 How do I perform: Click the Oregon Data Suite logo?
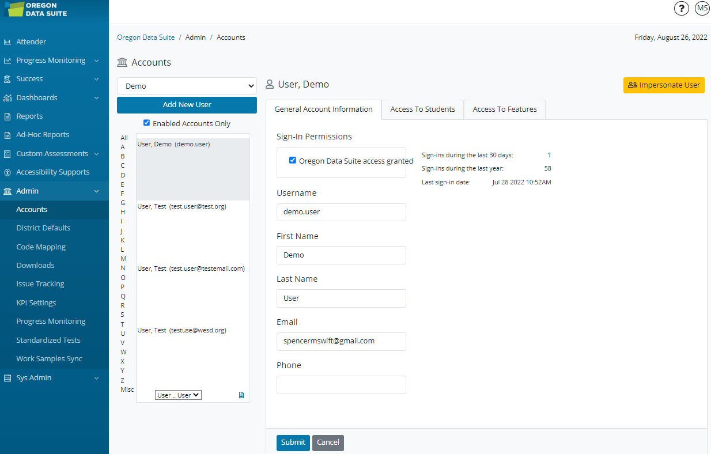tap(36, 9)
